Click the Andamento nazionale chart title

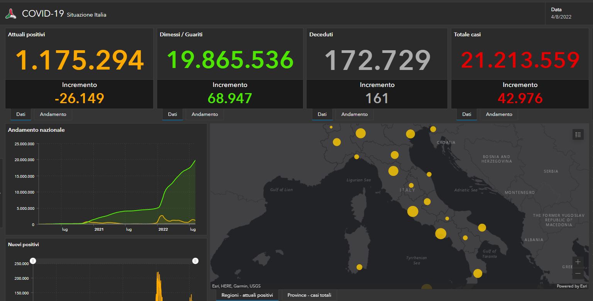pos(36,130)
